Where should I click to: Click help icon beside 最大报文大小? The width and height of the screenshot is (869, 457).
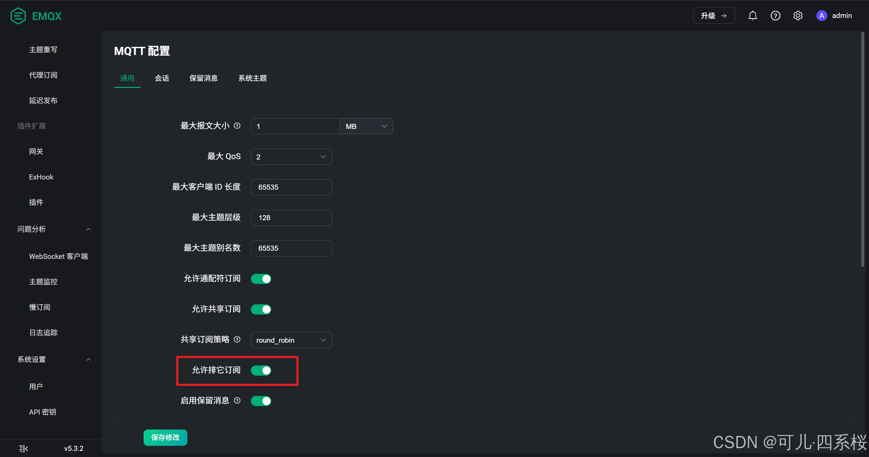click(x=237, y=126)
